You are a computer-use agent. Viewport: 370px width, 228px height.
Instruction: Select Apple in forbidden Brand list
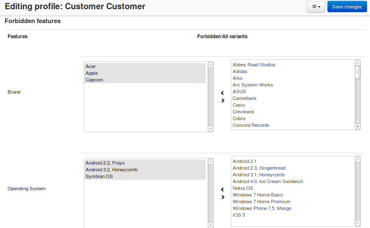coord(145,73)
